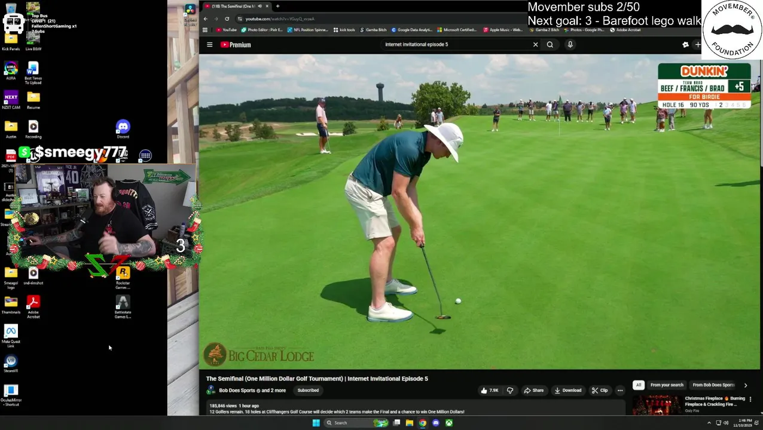Screen dimensions: 763x430
Task: Start voice search with the microphone
Action: click(x=570, y=44)
